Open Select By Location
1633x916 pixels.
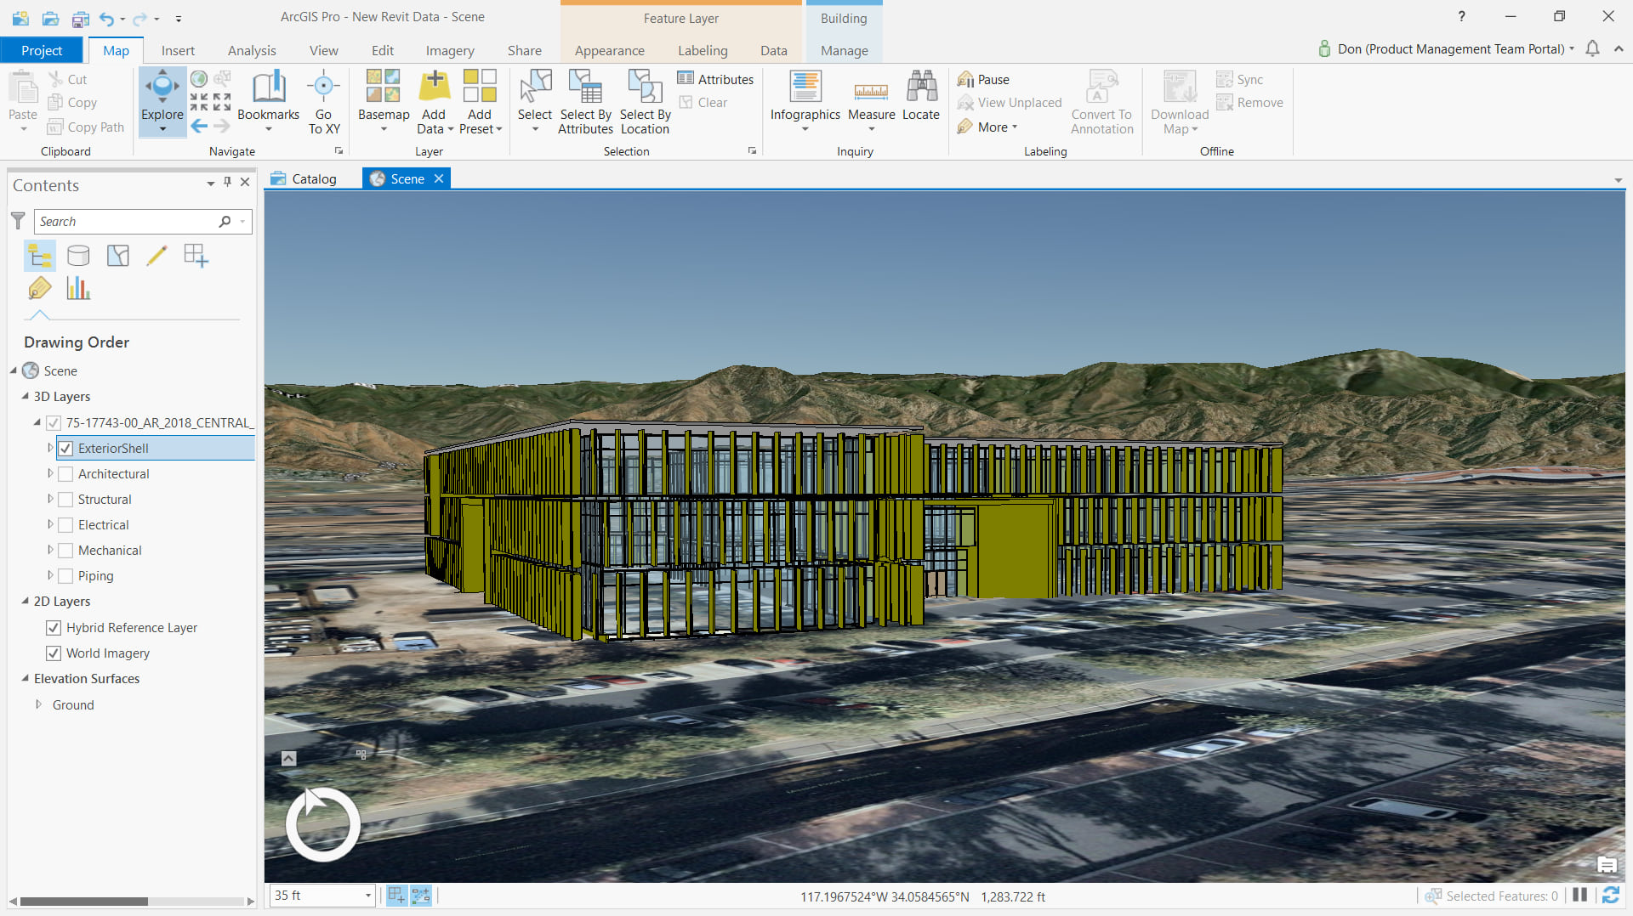[x=645, y=102]
